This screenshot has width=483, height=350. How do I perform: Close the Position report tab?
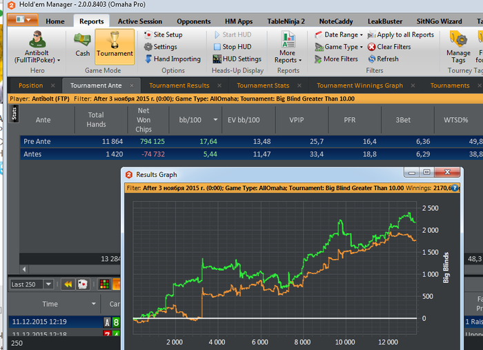(53, 85)
